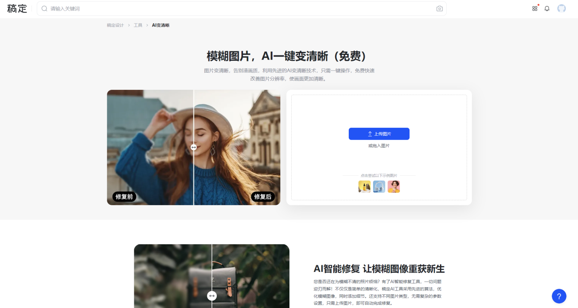Open your profile avatar
The image size is (578, 308).
pos(561,8)
